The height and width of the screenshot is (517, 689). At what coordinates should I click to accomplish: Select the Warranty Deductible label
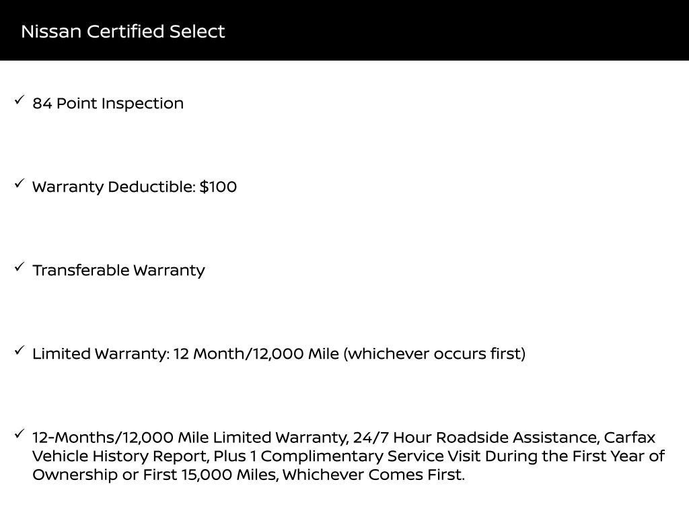point(114,187)
